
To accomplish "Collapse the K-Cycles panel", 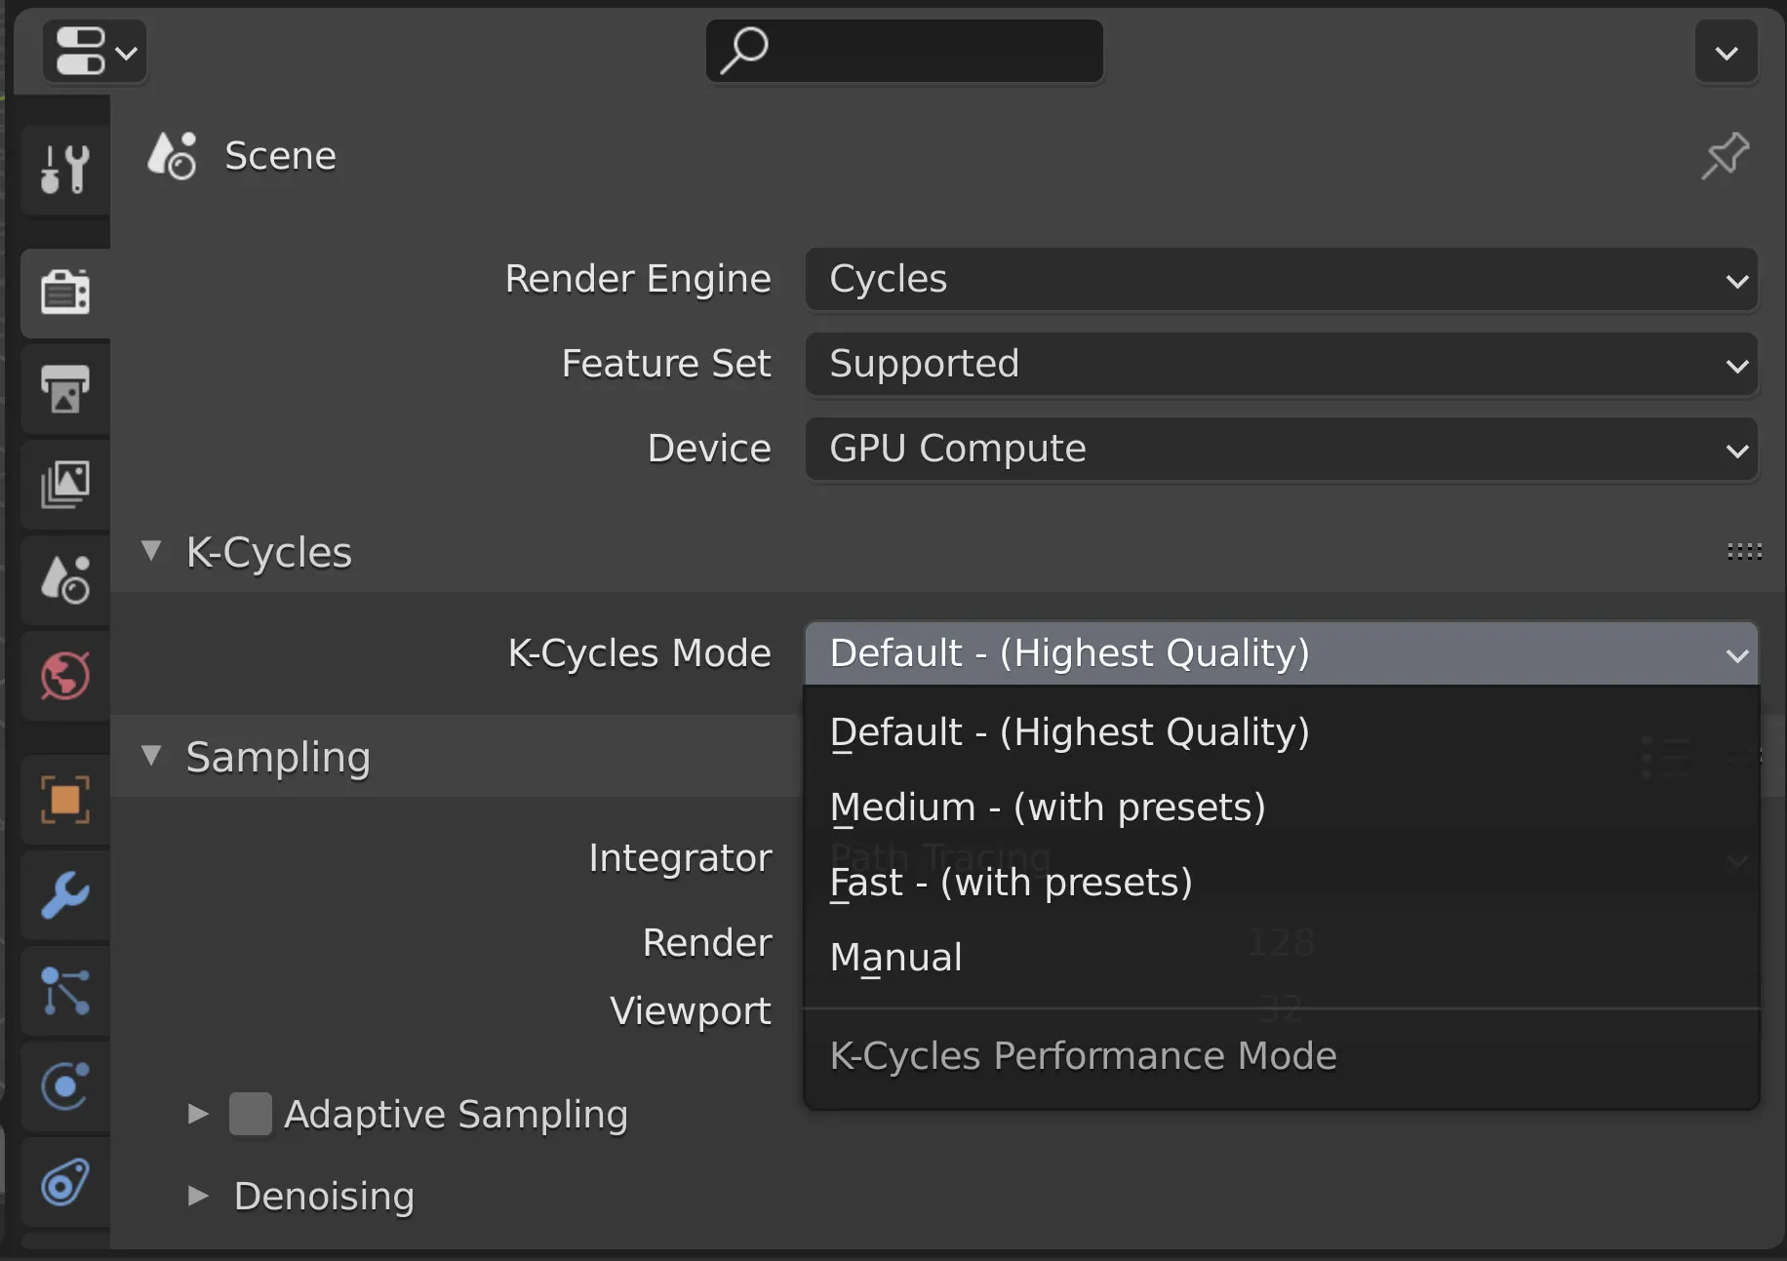I will (x=151, y=551).
